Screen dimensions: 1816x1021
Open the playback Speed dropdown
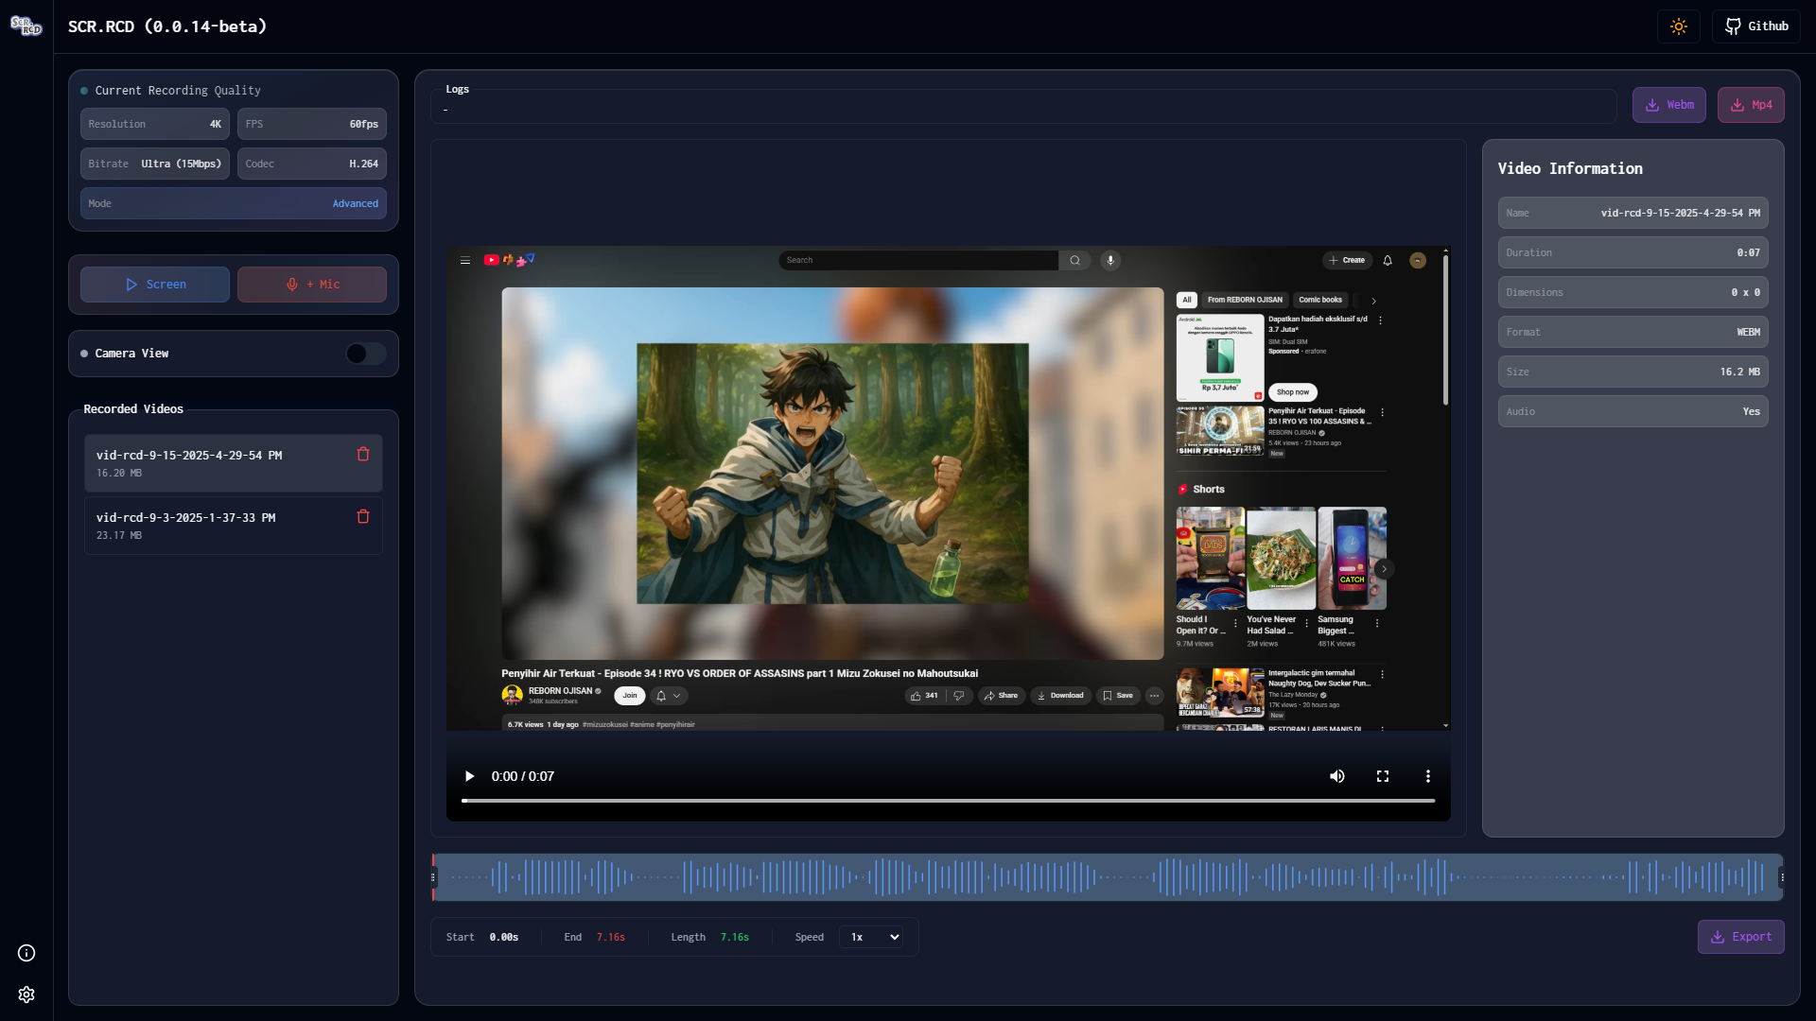click(x=871, y=937)
